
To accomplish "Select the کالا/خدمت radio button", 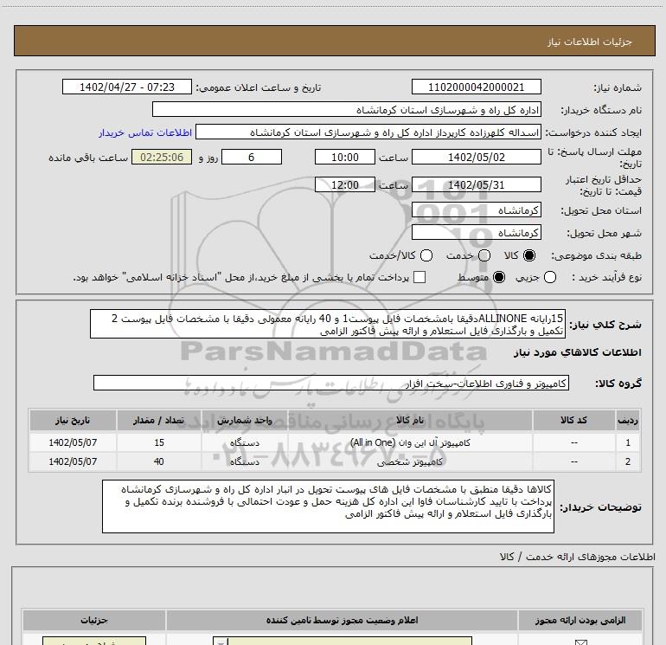I will point(426,255).
